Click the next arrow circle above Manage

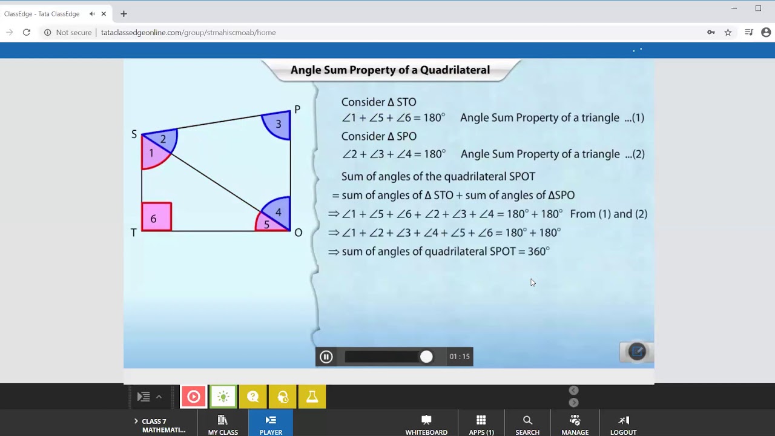click(574, 403)
